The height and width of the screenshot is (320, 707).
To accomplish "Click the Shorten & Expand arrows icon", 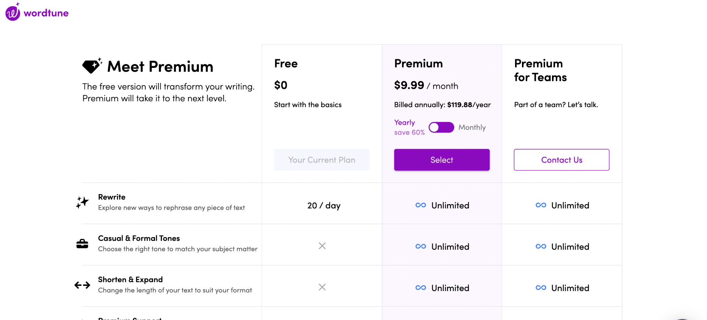I will coord(82,285).
